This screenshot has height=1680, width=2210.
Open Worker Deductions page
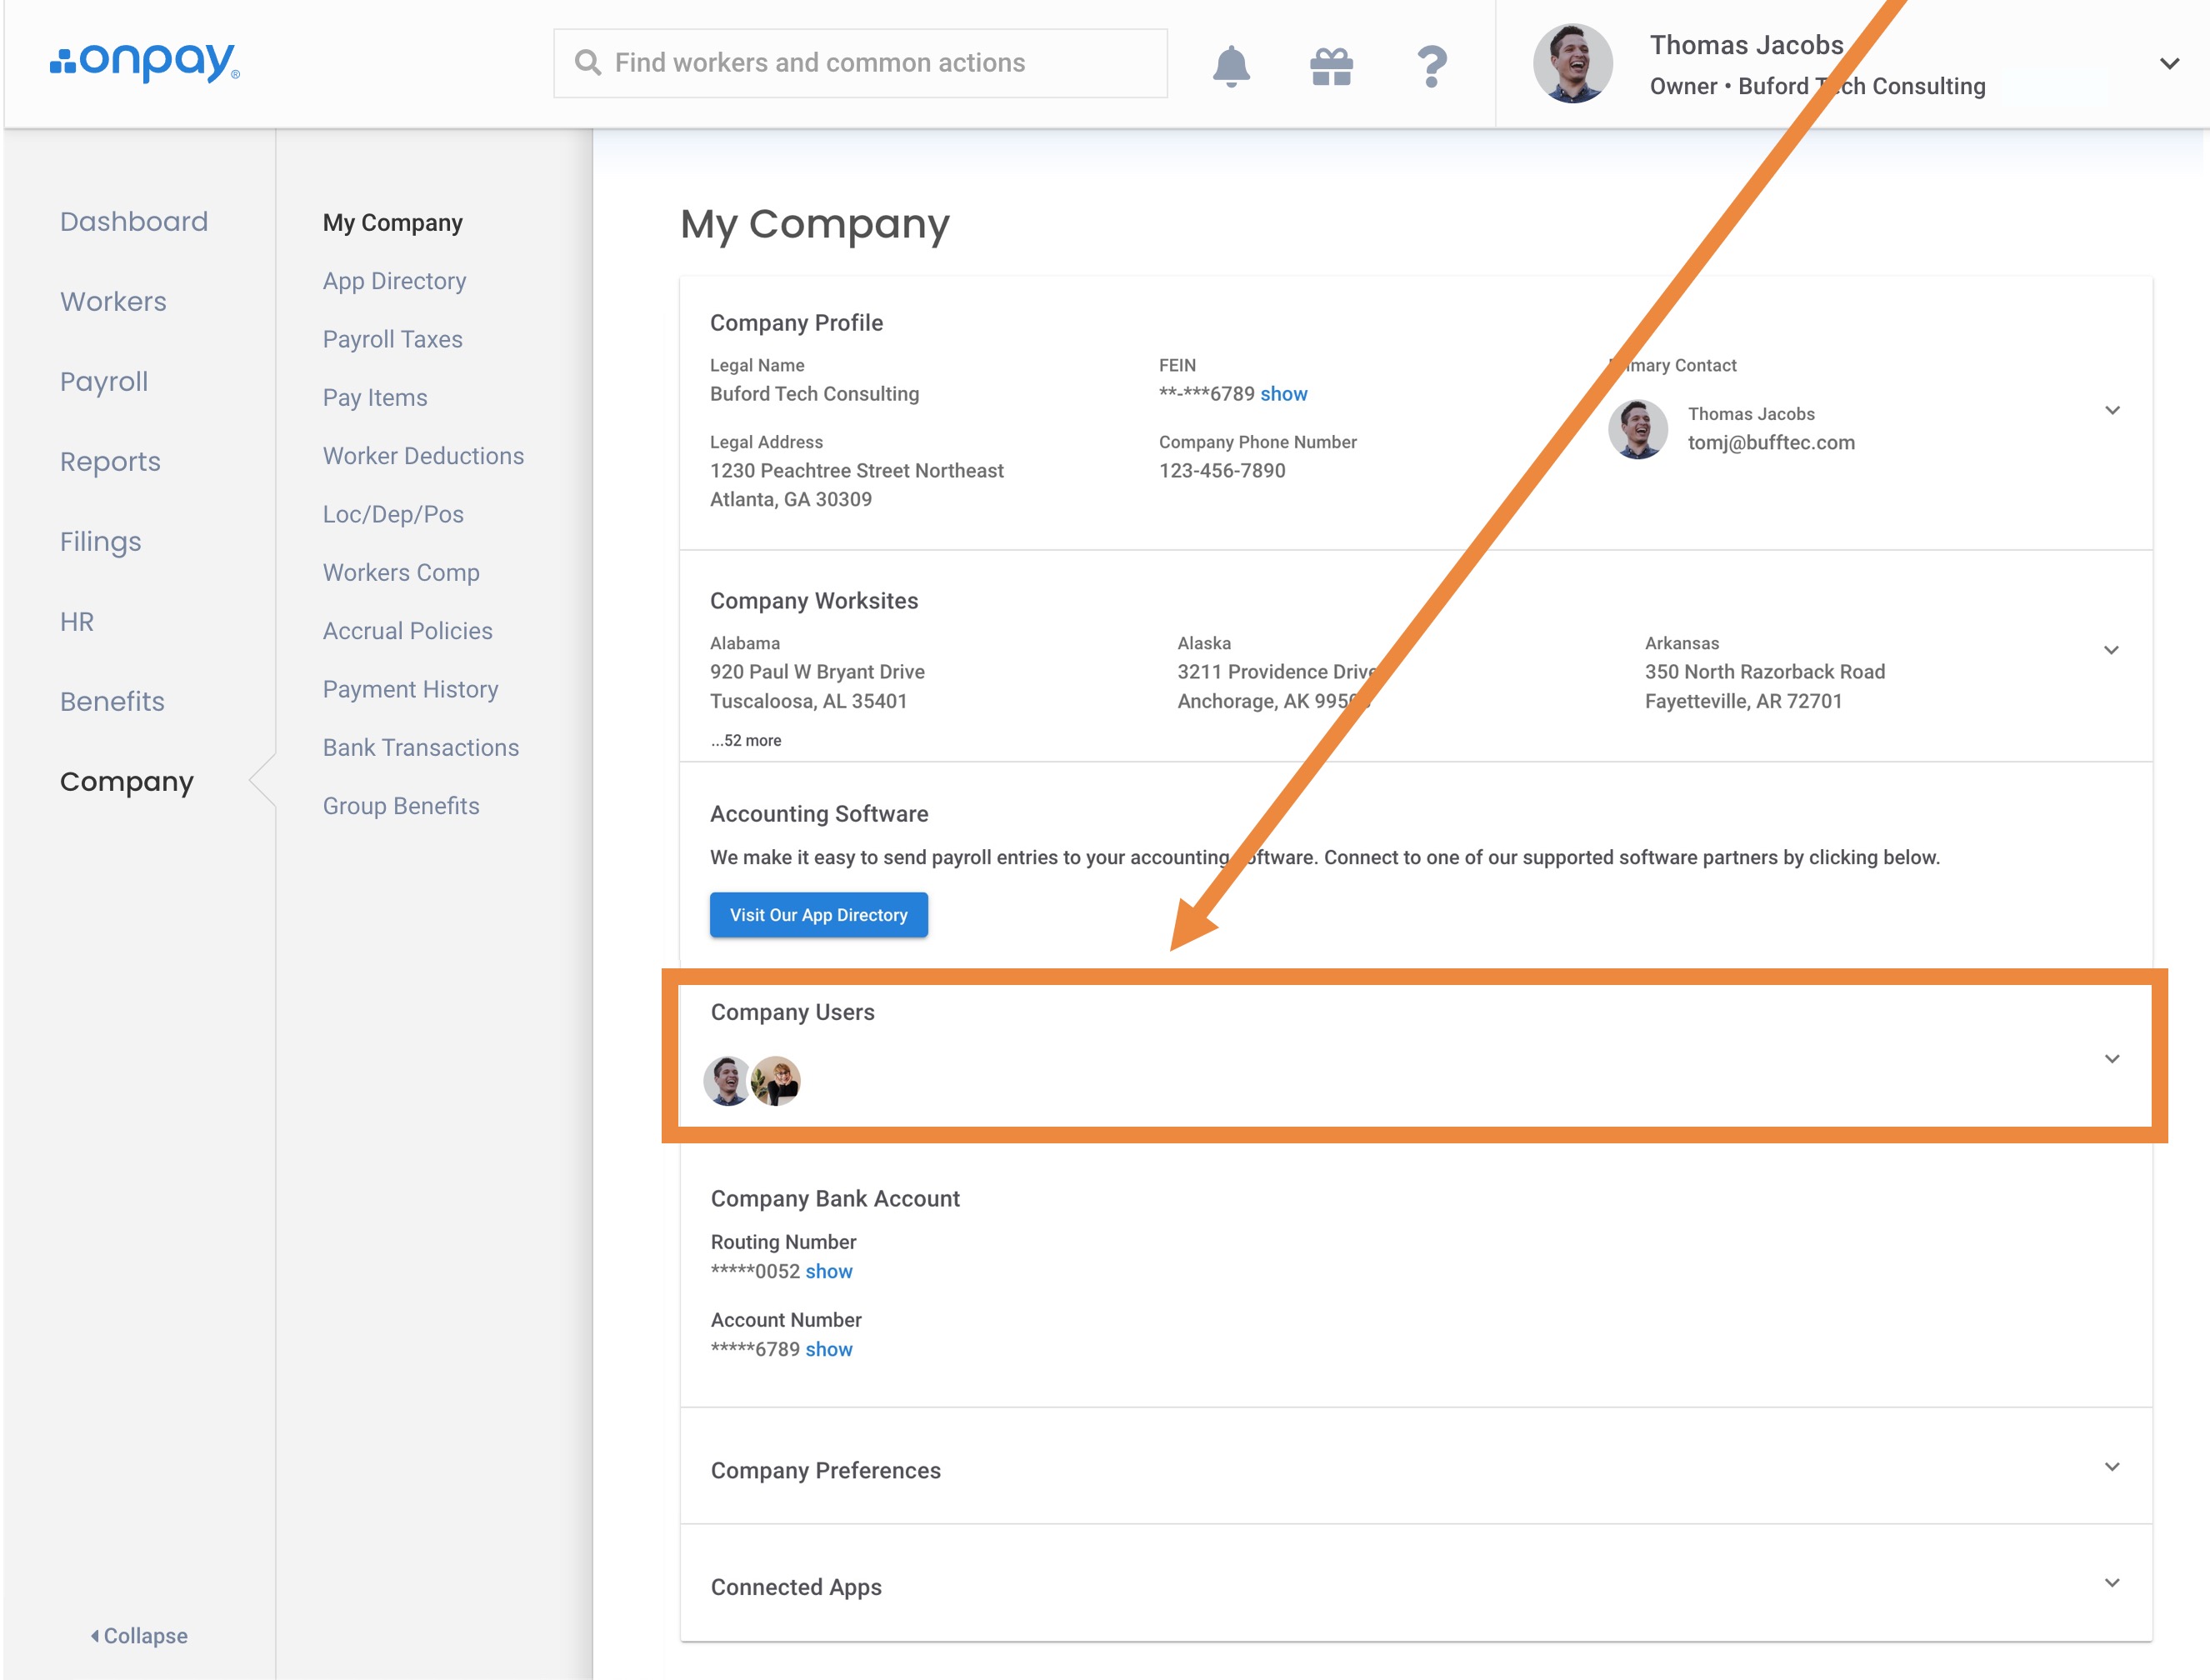pyautogui.click(x=423, y=455)
